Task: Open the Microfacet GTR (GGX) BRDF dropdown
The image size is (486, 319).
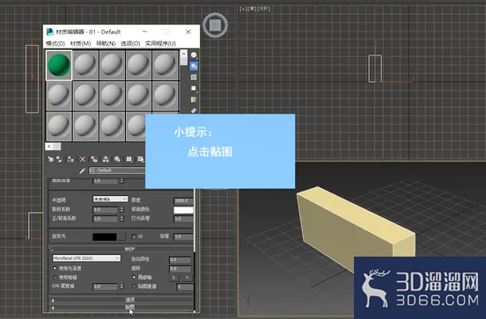Action: click(x=86, y=258)
